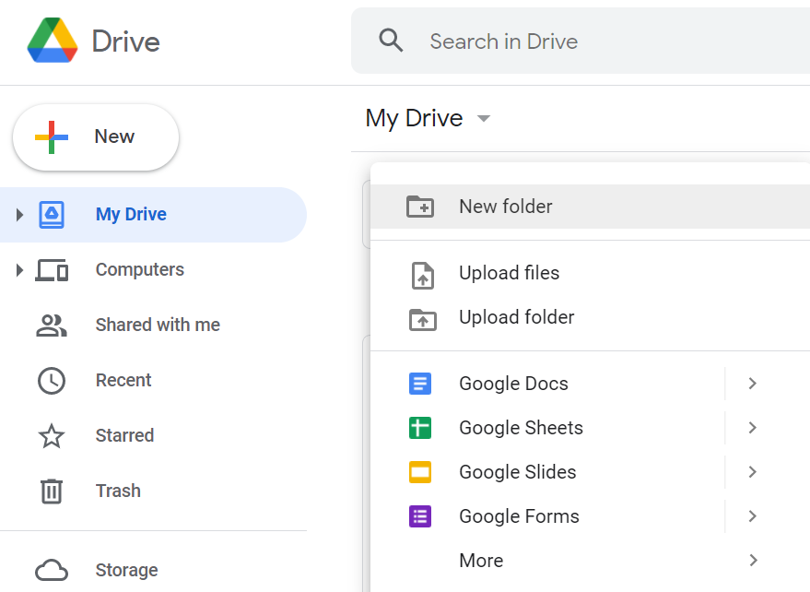Expand the Google Docs submenu chevron
The width and height of the screenshot is (810, 592).
[752, 384]
